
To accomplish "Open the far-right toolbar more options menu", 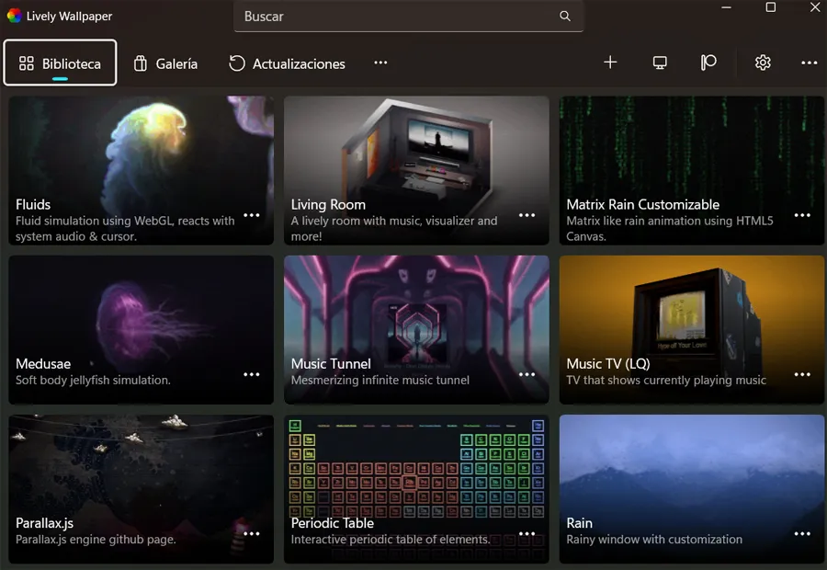I will click(x=809, y=63).
